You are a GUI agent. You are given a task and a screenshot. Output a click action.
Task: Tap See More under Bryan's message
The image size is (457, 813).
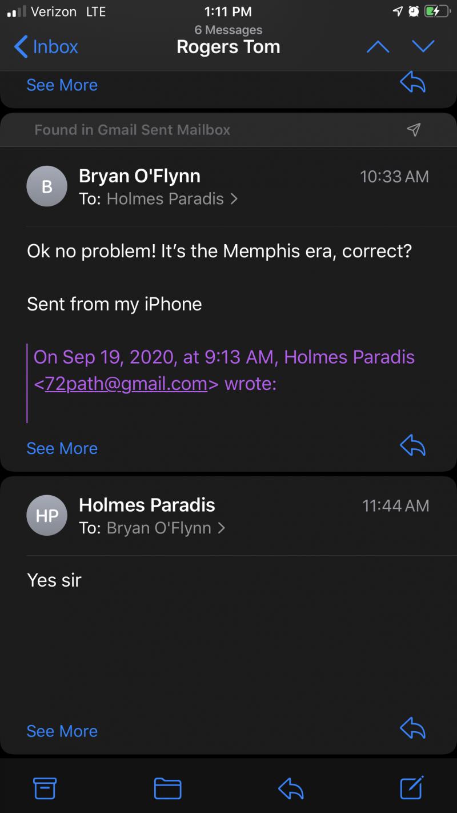(x=62, y=448)
